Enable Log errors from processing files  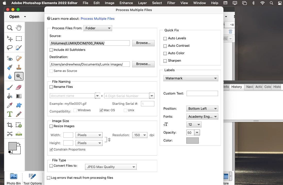(x=48, y=178)
